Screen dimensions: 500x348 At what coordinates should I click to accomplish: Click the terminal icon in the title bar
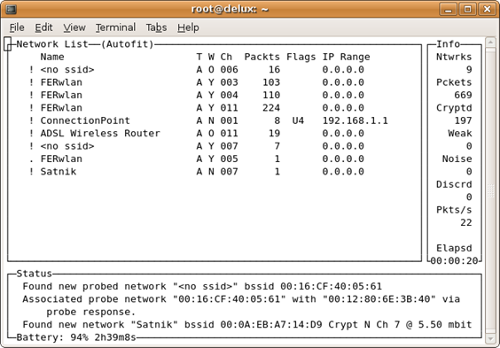click(x=12, y=9)
